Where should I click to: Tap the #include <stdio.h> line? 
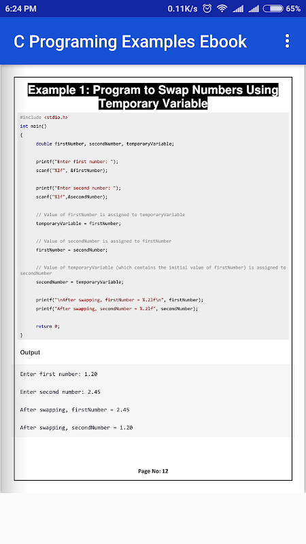[44, 118]
